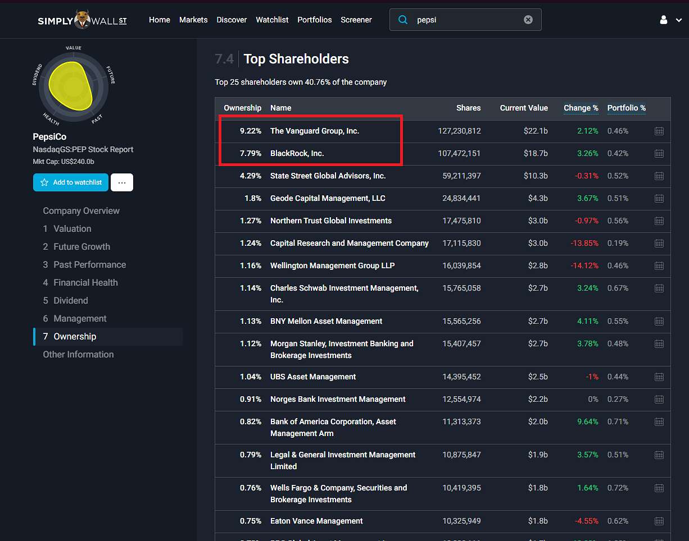Open holdings icon for Eaton Vance row
Viewport: 689px width, 541px height.
click(x=659, y=521)
